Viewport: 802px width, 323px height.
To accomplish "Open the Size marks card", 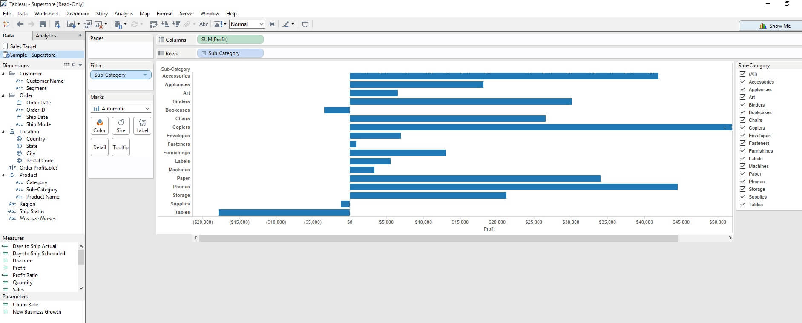I will click(121, 126).
